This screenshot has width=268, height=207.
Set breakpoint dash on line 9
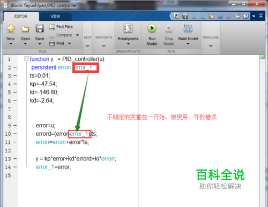15,126
